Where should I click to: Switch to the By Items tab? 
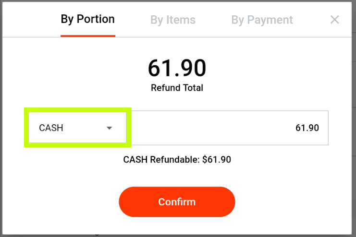pyautogui.click(x=173, y=20)
